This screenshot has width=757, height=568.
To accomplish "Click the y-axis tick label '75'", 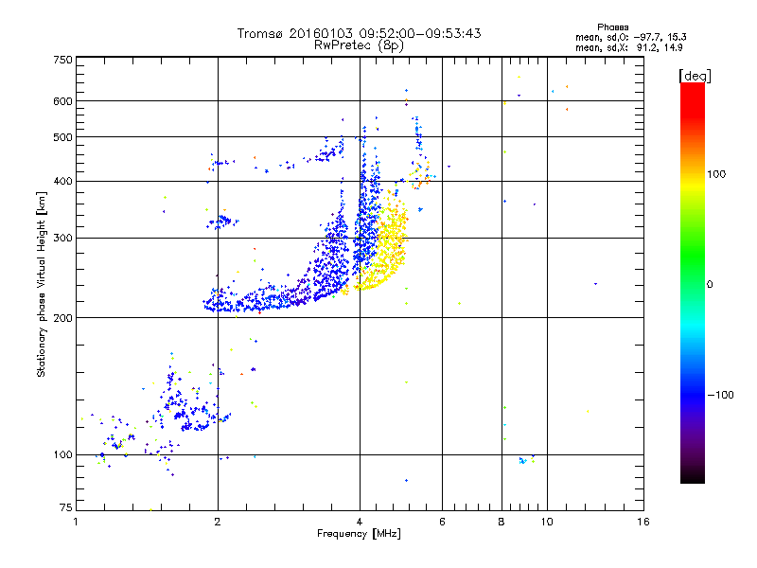I will [66, 507].
